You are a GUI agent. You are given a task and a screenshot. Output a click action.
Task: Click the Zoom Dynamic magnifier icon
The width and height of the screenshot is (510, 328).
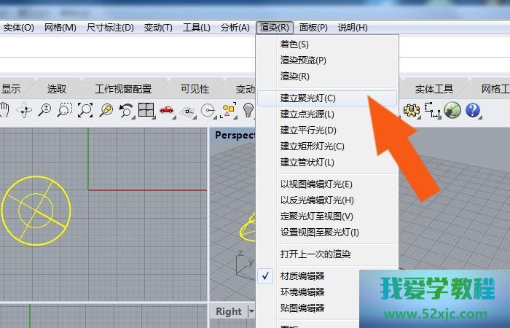click(45, 110)
